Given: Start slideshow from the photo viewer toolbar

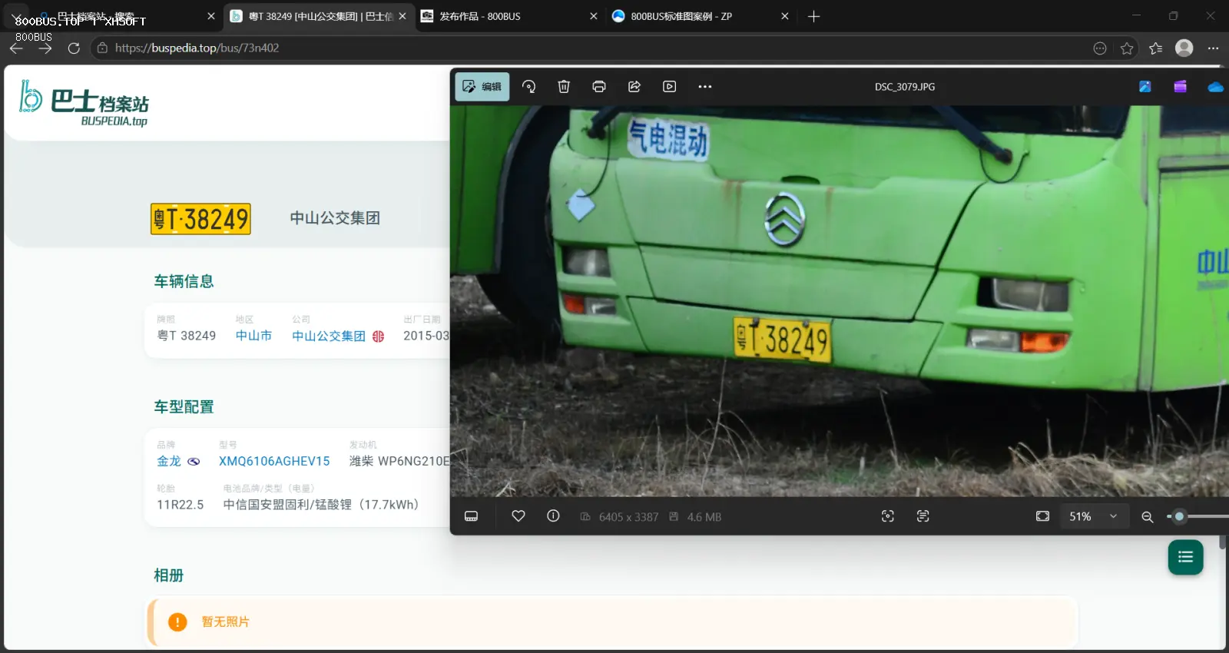Looking at the screenshot, I should [670, 87].
